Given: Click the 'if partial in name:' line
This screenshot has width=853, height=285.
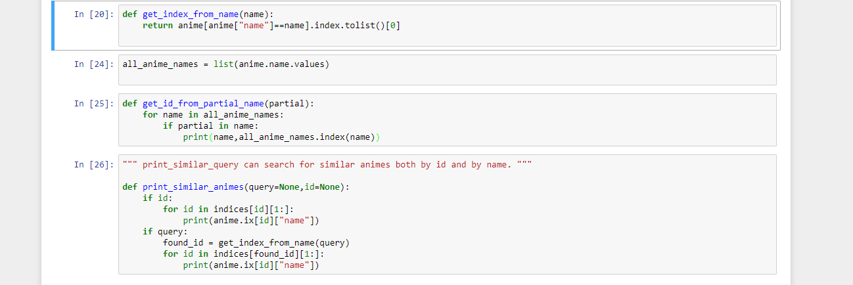Looking at the screenshot, I should pos(211,125).
